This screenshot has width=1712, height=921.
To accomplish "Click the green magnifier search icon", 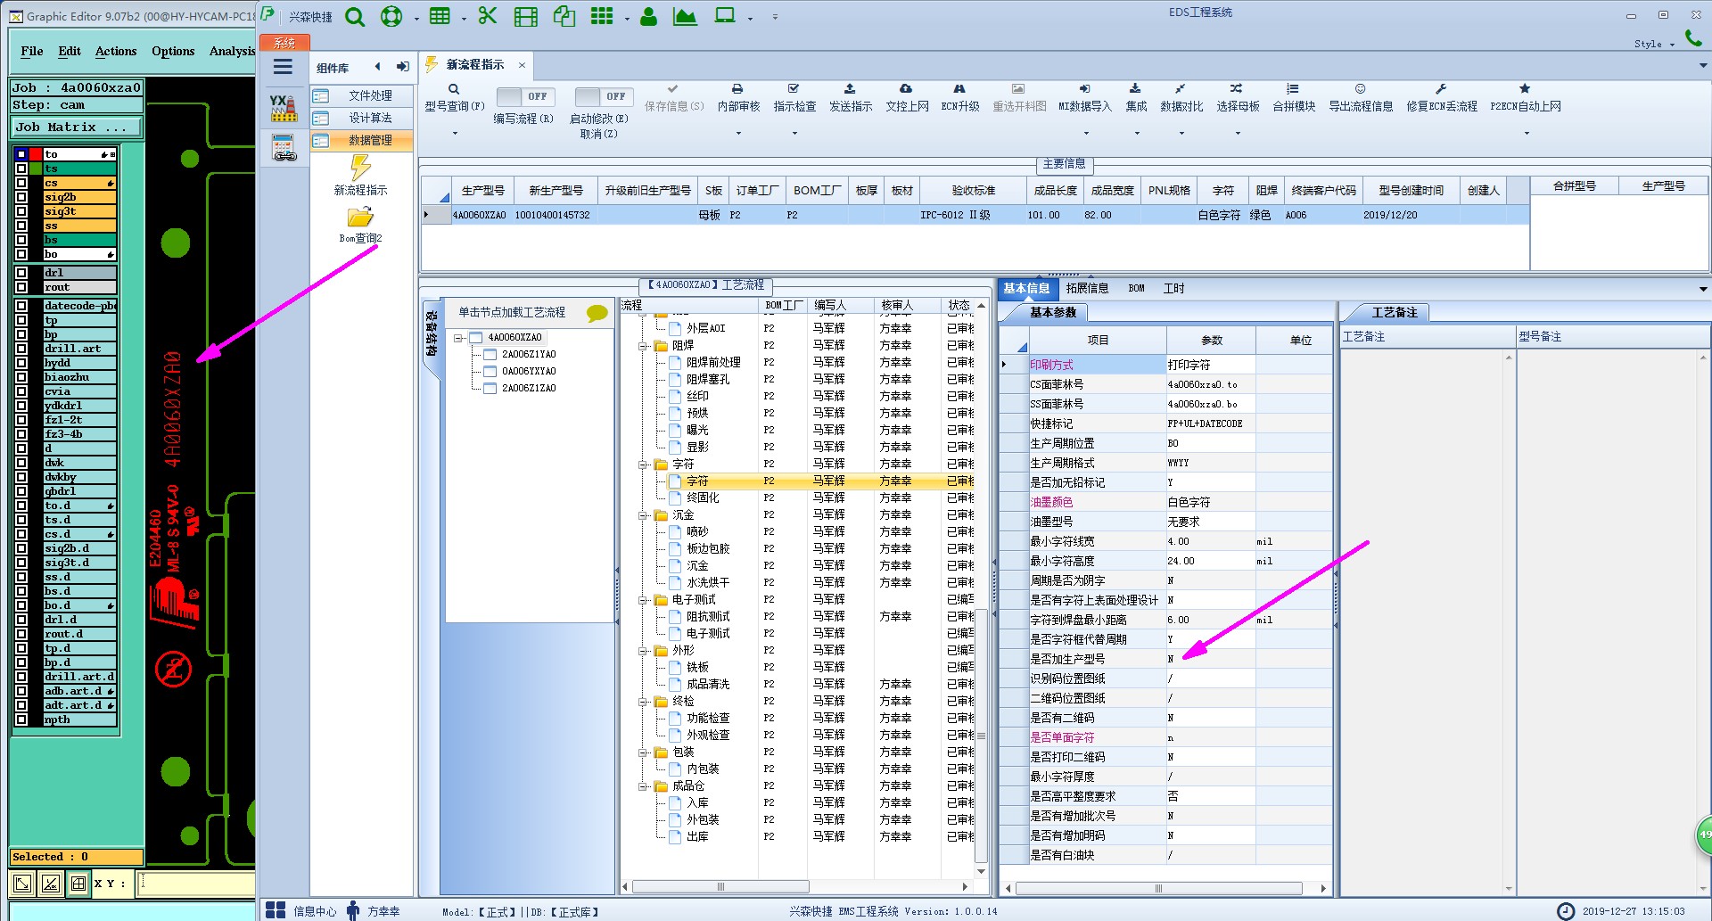I will point(354,17).
